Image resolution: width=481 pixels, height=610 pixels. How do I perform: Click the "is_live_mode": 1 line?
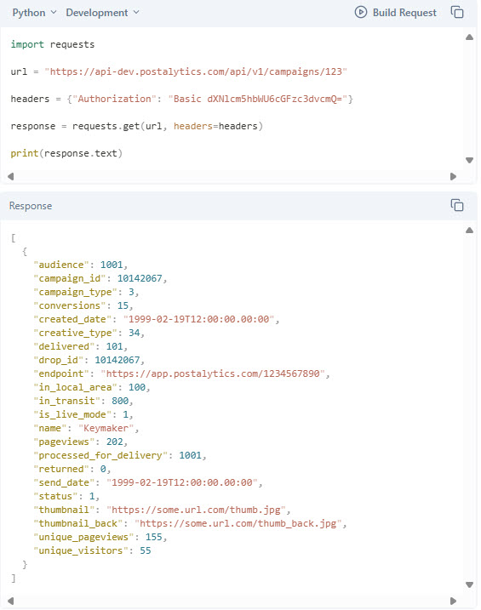click(x=83, y=414)
